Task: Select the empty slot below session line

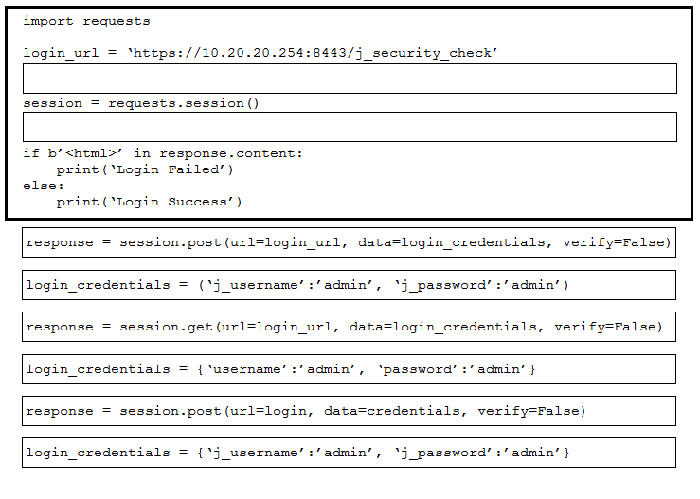Action: pyautogui.click(x=350, y=127)
